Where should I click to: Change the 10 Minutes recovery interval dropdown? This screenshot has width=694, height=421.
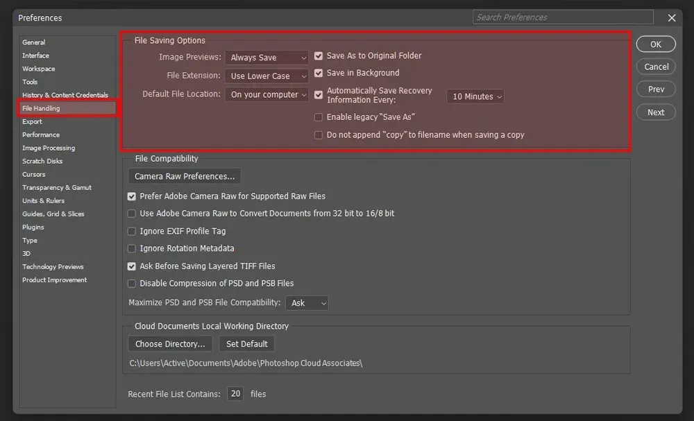pos(475,96)
